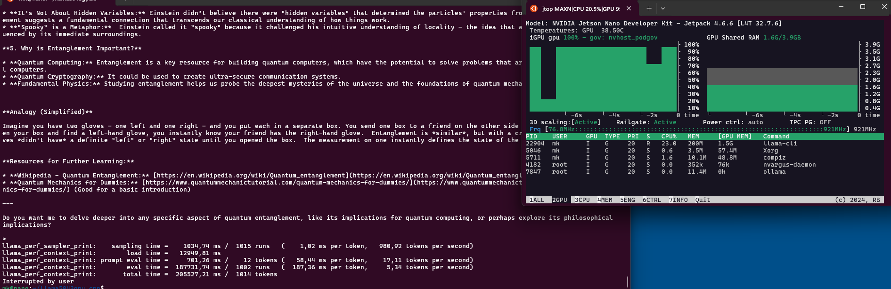
Task: Expand the terminal profile dropdown
Action: pos(663,8)
